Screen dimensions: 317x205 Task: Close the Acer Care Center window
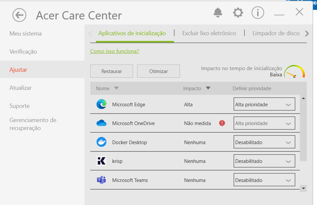(x=300, y=12)
